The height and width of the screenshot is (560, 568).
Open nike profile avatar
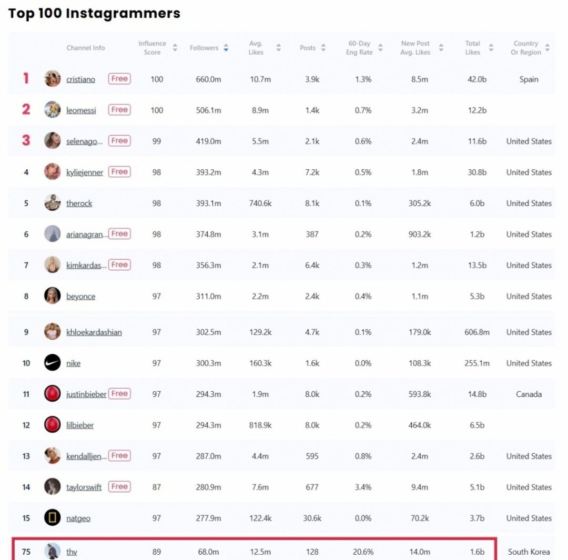click(53, 363)
